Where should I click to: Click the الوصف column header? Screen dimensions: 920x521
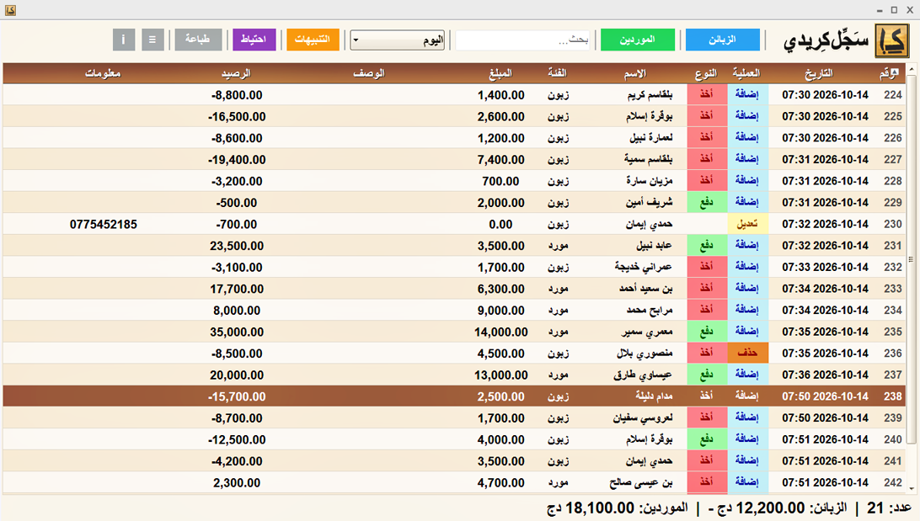(x=369, y=73)
